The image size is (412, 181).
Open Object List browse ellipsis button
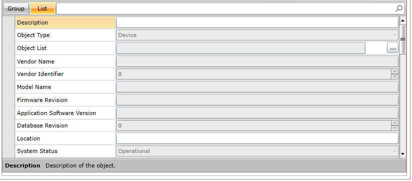(x=392, y=48)
